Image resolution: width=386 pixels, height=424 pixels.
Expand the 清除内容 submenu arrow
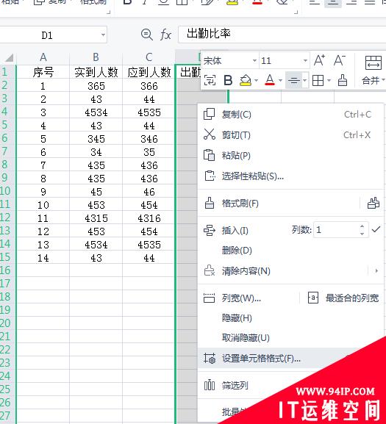[376, 270]
